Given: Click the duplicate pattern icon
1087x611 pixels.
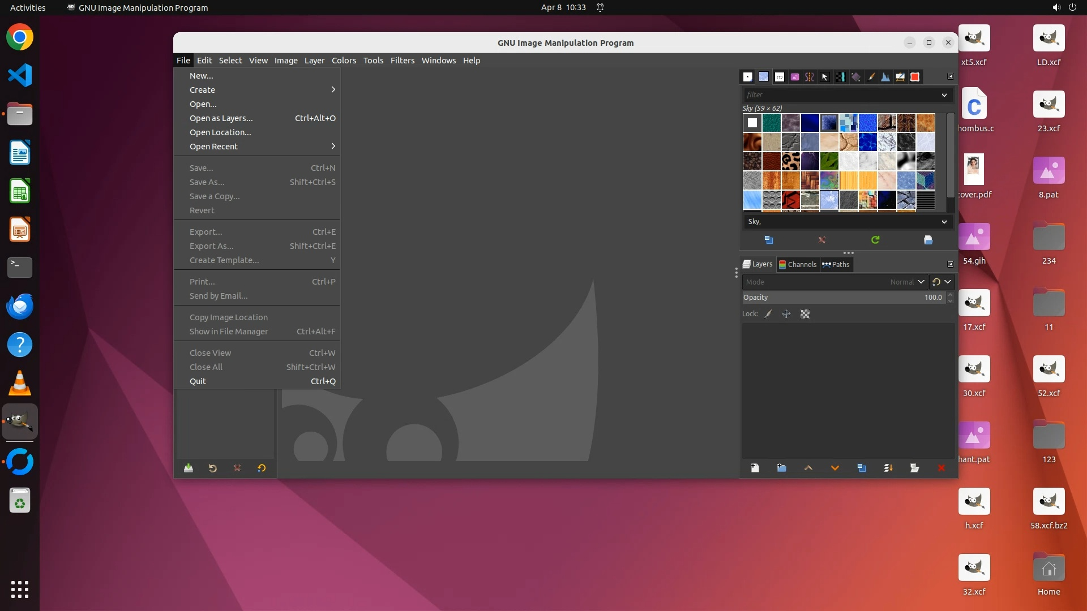Looking at the screenshot, I should (769, 240).
